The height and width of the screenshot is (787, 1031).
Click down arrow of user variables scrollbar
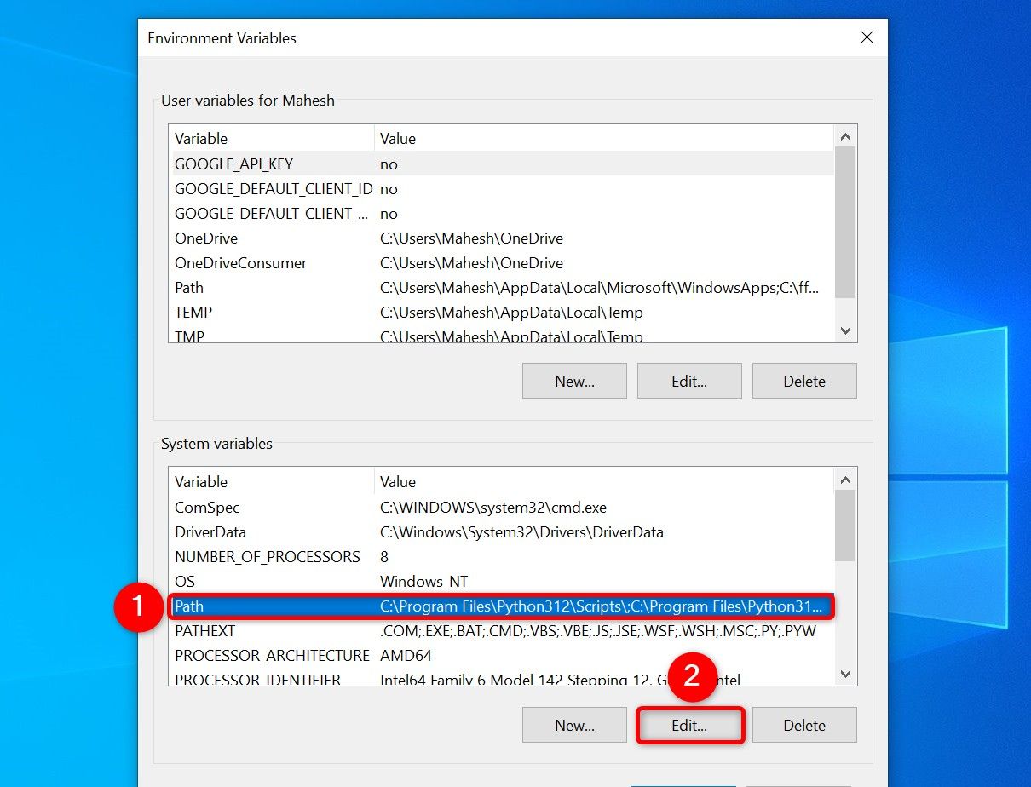click(845, 330)
